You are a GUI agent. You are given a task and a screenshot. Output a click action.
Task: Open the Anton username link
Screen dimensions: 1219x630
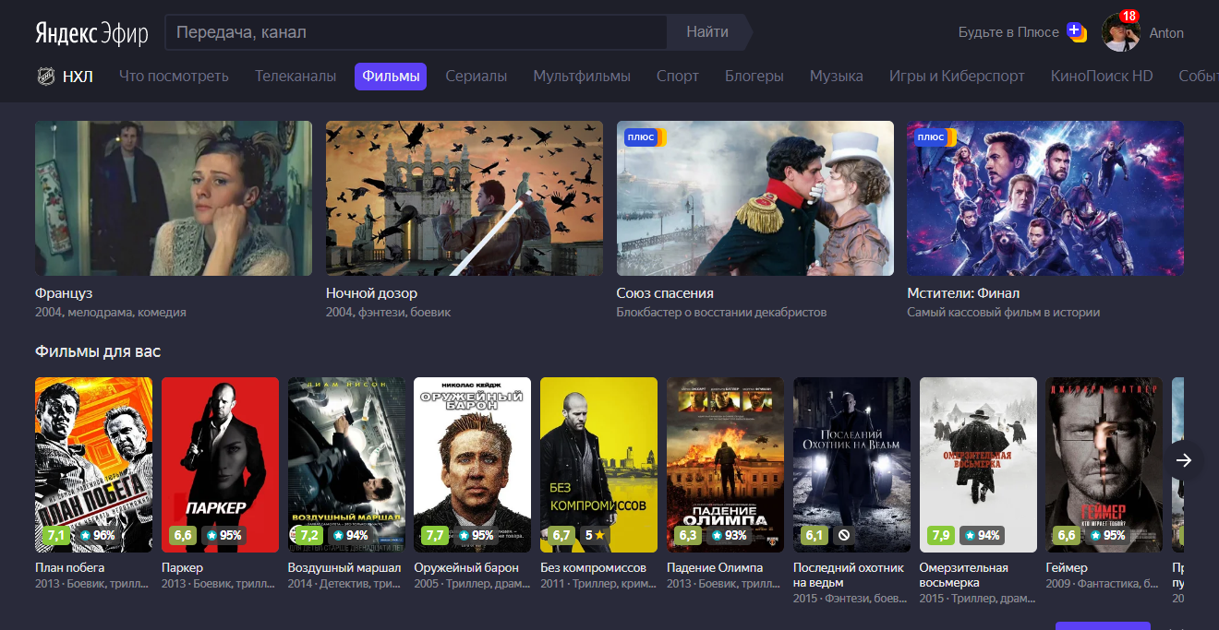tap(1166, 33)
